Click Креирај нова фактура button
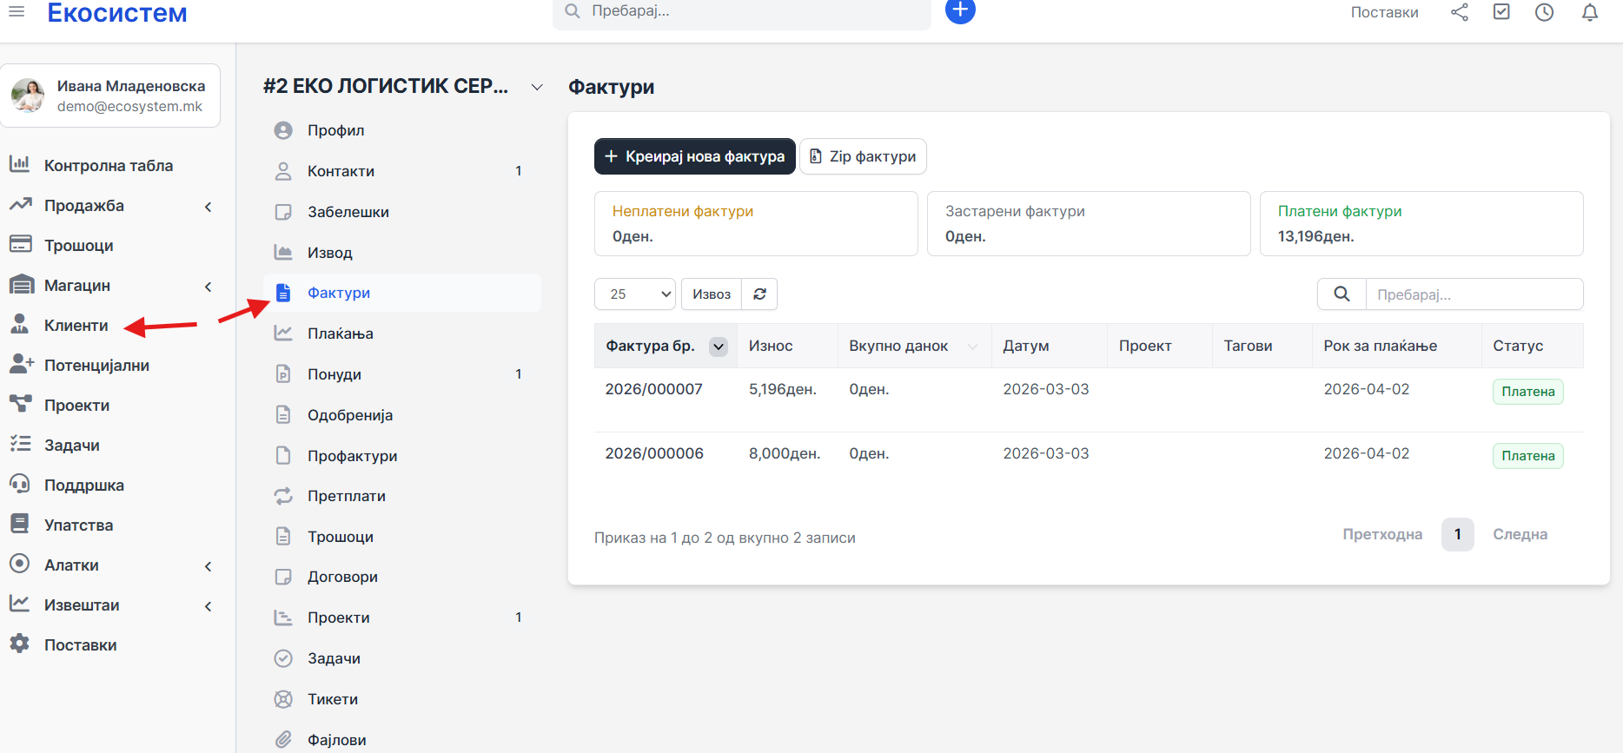This screenshot has height=753, width=1623. point(694,156)
